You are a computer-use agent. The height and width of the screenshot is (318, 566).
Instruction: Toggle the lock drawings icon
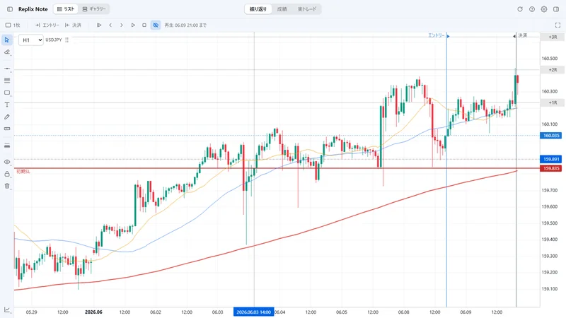[7, 174]
